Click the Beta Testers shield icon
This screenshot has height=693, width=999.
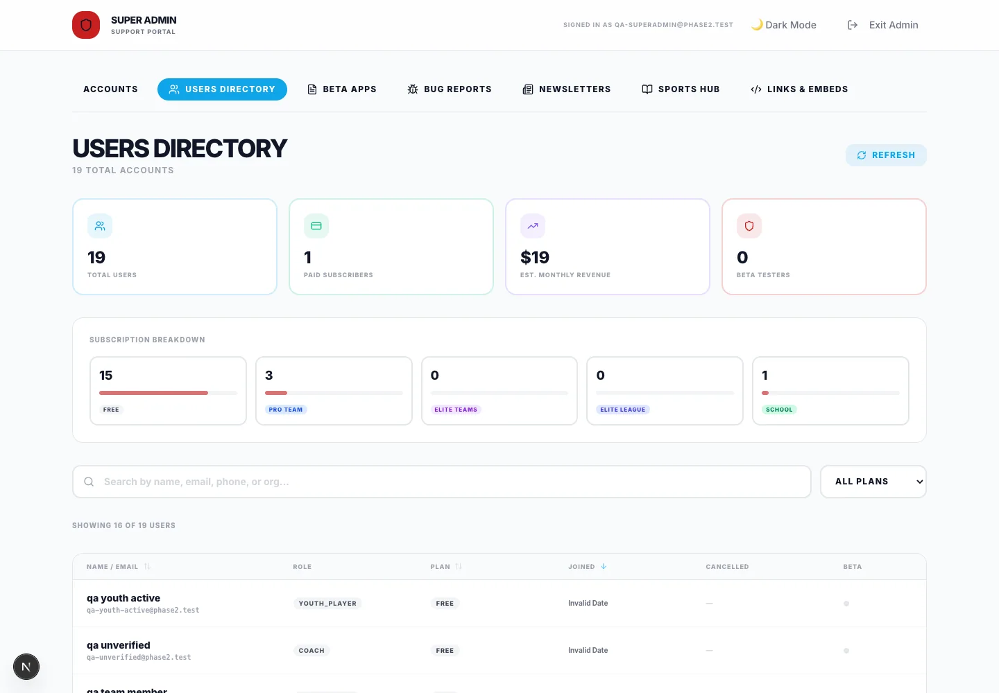click(749, 226)
